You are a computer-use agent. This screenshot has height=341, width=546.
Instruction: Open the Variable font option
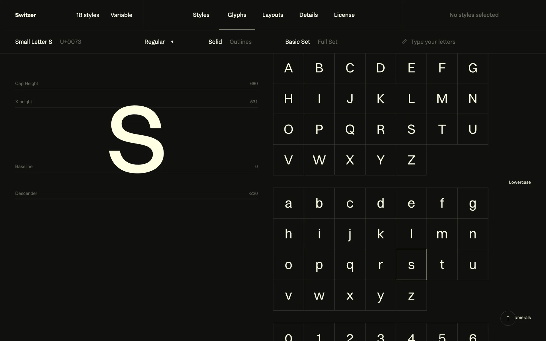pyautogui.click(x=121, y=15)
